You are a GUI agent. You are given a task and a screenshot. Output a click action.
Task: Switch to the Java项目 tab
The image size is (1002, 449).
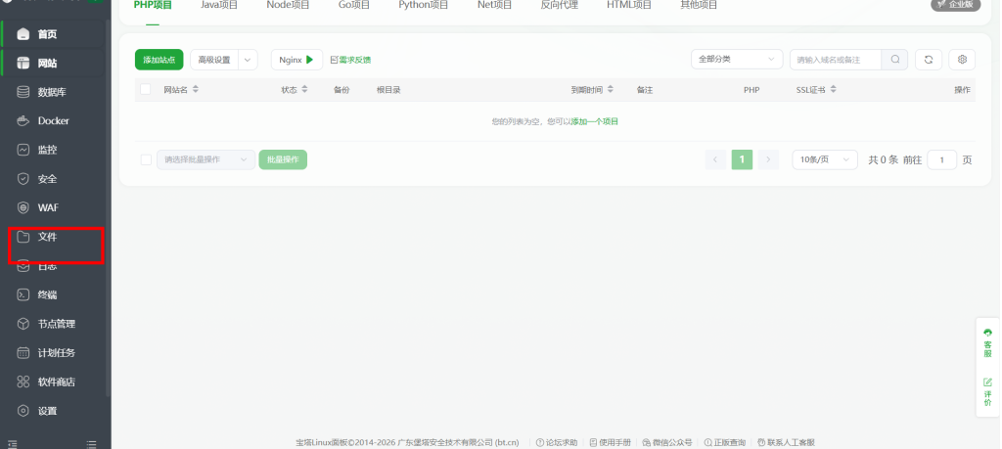tap(219, 5)
